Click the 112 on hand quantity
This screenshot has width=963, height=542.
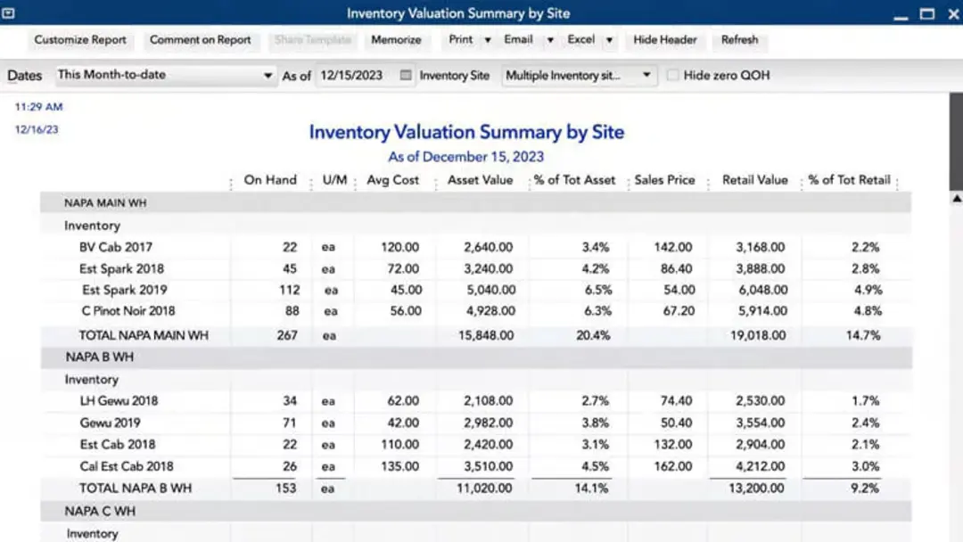pyautogui.click(x=289, y=290)
